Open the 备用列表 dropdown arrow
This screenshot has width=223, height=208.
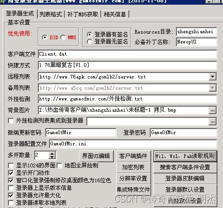pyautogui.click(x=212, y=88)
